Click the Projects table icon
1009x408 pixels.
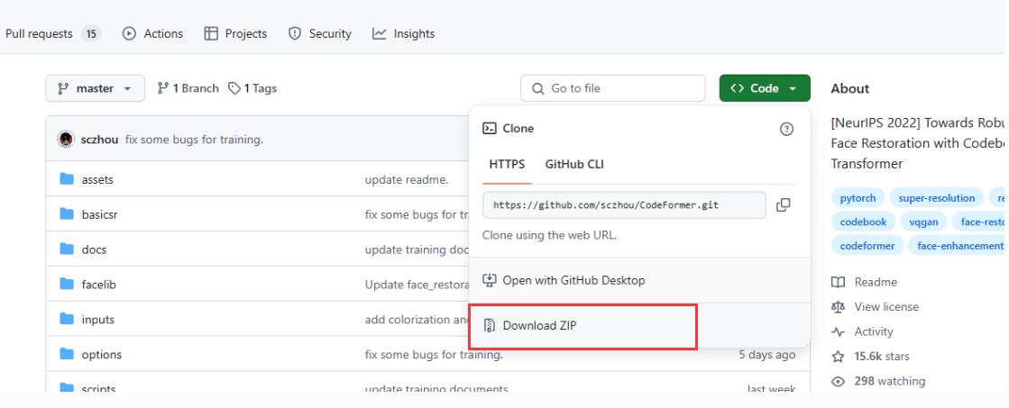click(211, 34)
